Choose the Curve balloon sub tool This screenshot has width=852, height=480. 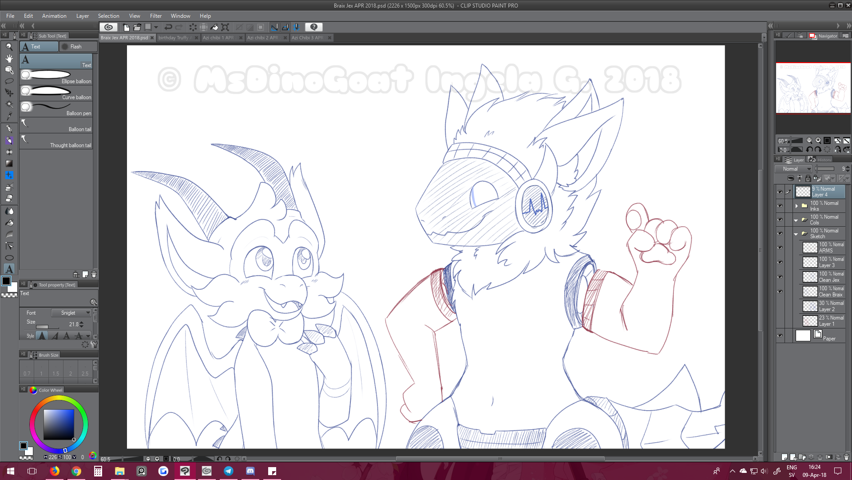coord(56,93)
